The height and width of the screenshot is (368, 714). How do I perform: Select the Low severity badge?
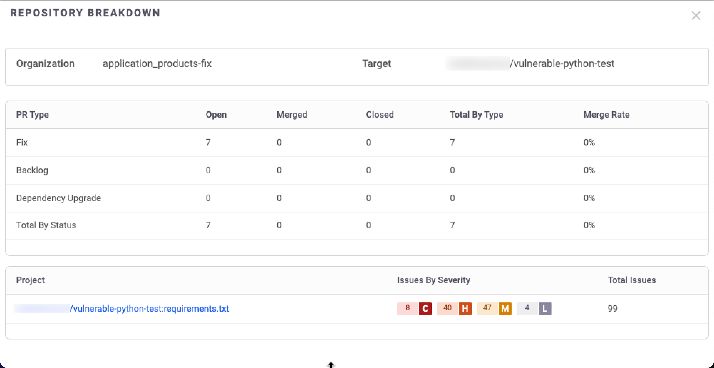point(545,308)
